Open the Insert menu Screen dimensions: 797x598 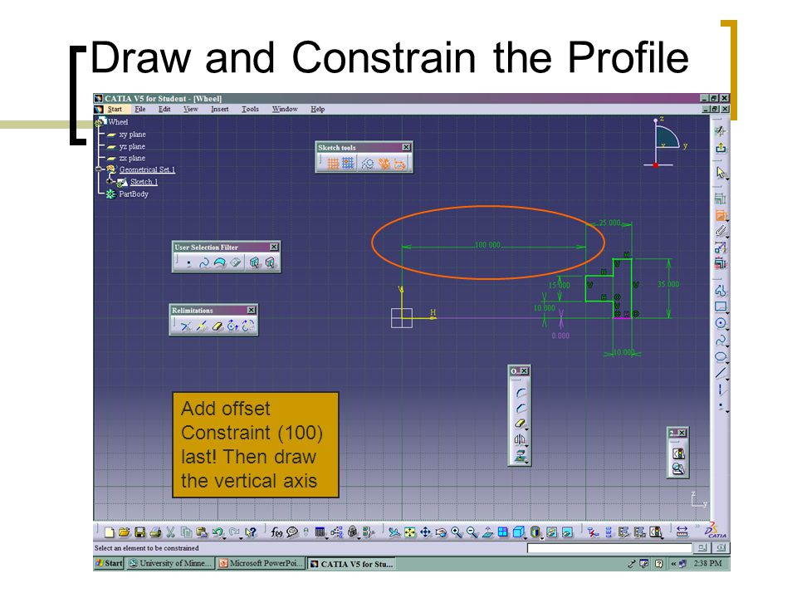point(219,109)
